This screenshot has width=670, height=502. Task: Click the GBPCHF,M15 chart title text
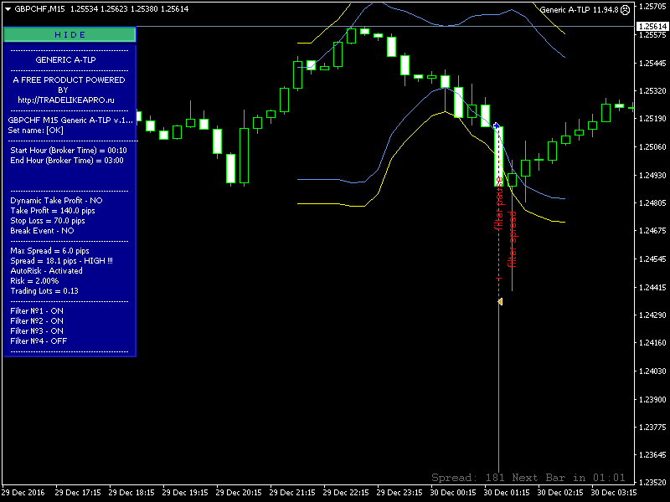pos(39,9)
